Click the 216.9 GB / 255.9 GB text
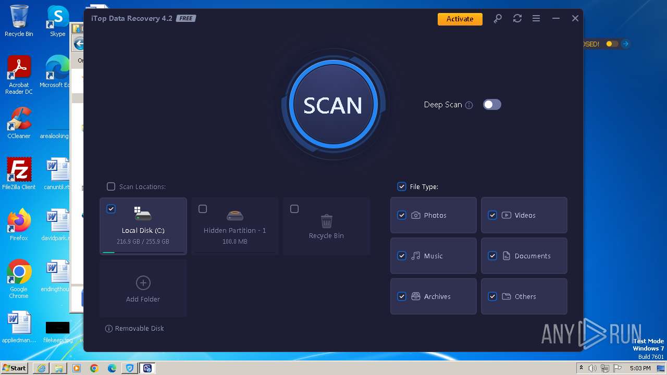The width and height of the screenshot is (667, 375). tap(143, 242)
